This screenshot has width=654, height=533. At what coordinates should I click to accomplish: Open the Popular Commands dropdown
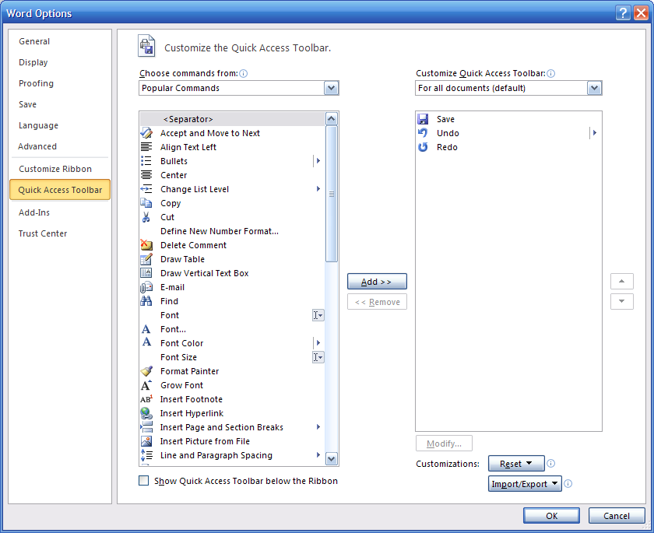tap(331, 88)
